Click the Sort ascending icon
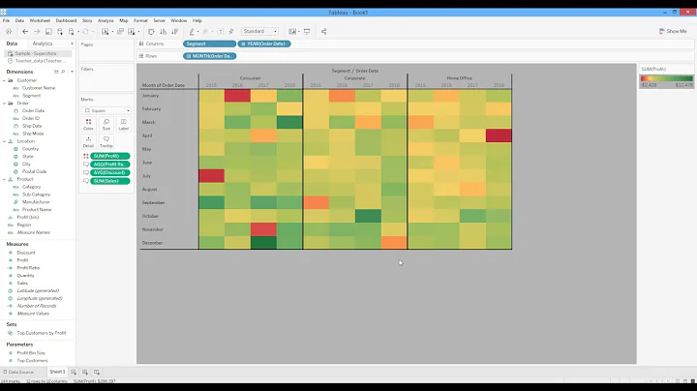 (x=164, y=32)
